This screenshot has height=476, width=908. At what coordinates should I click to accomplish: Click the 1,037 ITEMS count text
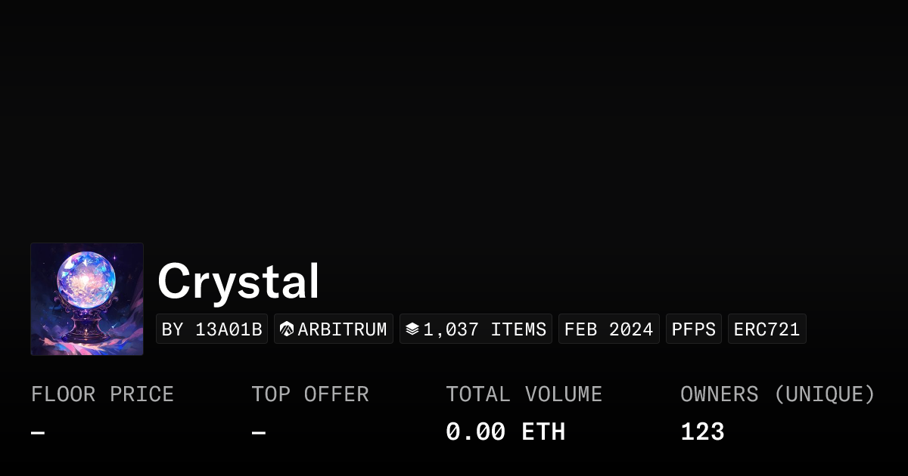pyautogui.click(x=484, y=329)
